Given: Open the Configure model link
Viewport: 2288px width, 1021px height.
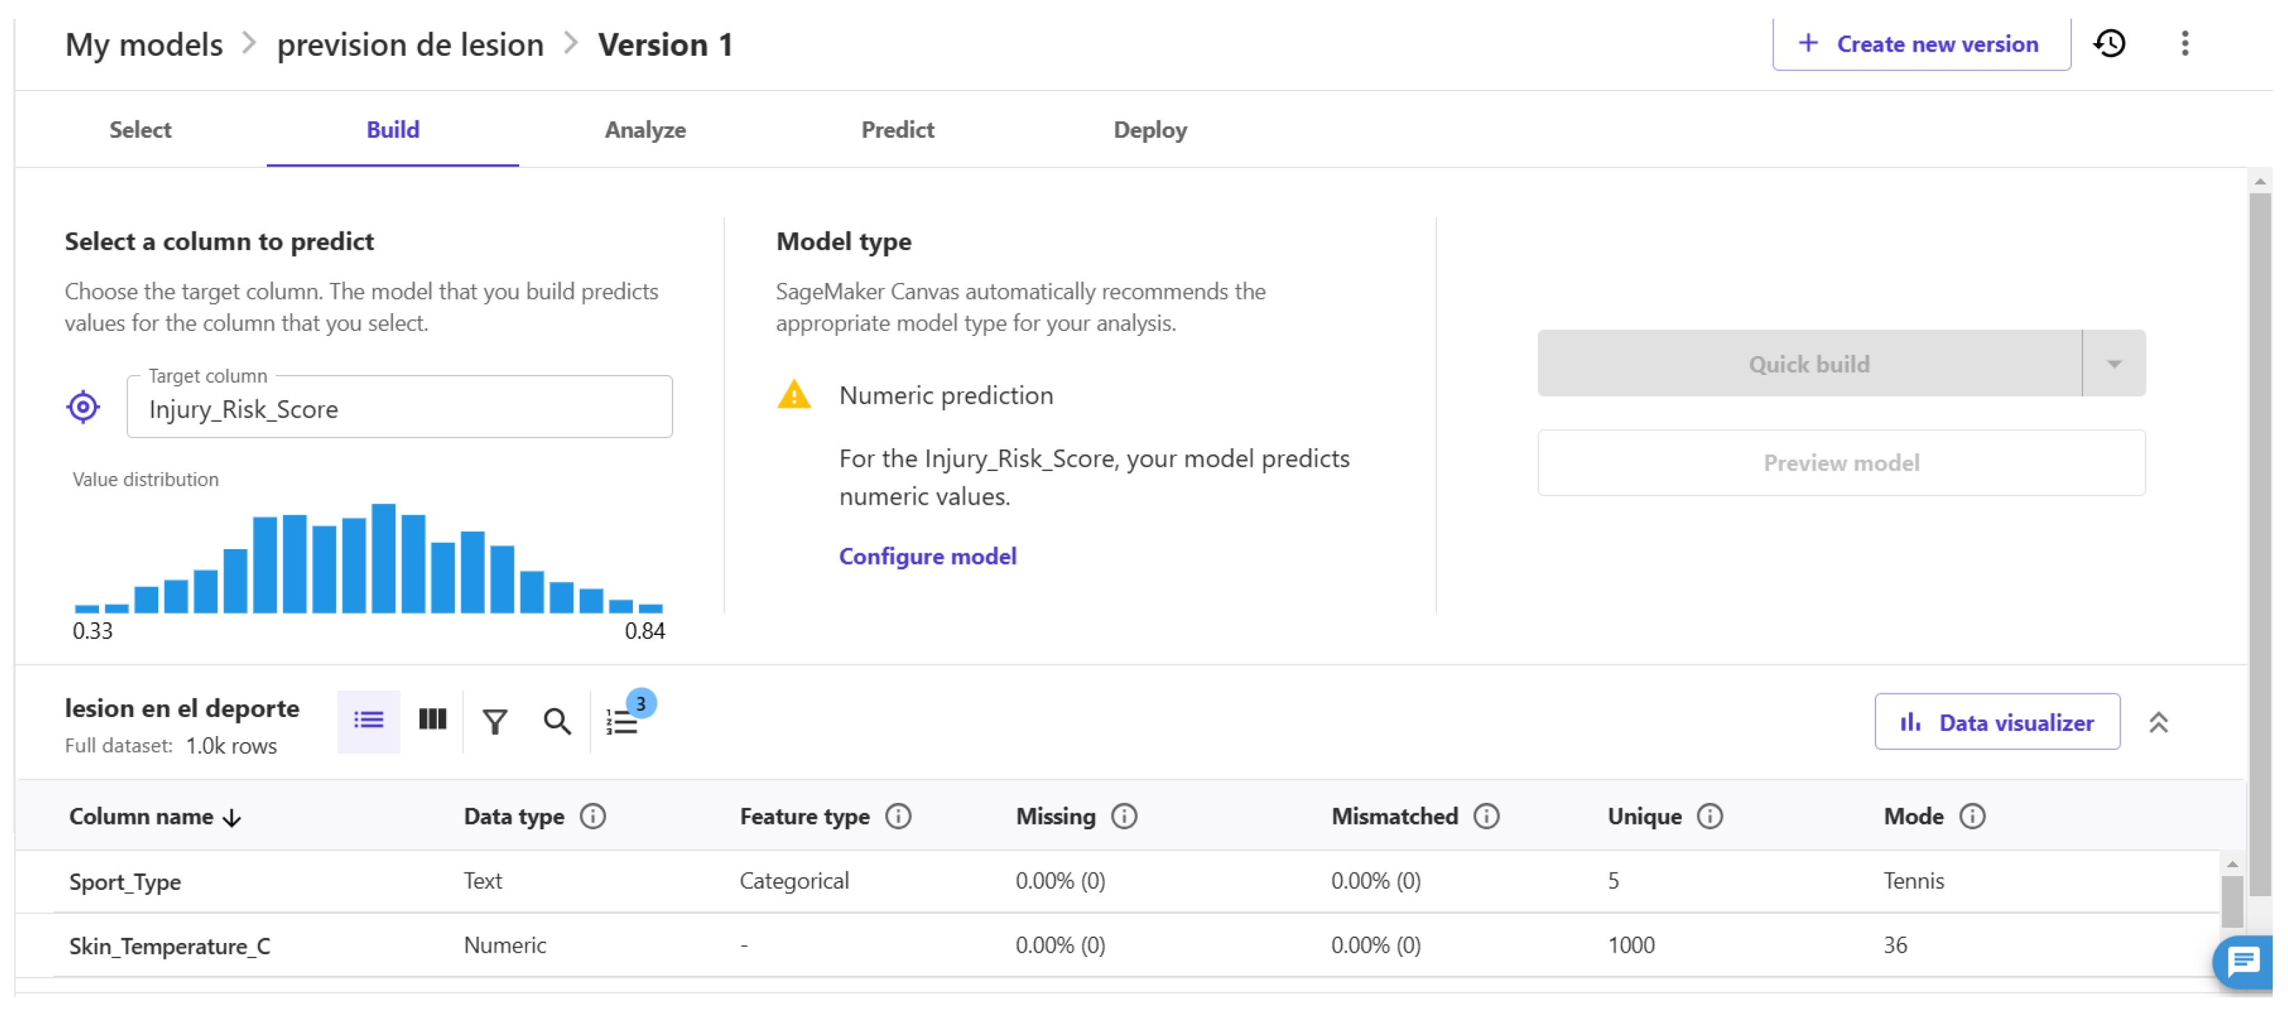Looking at the screenshot, I should click(x=928, y=555).
